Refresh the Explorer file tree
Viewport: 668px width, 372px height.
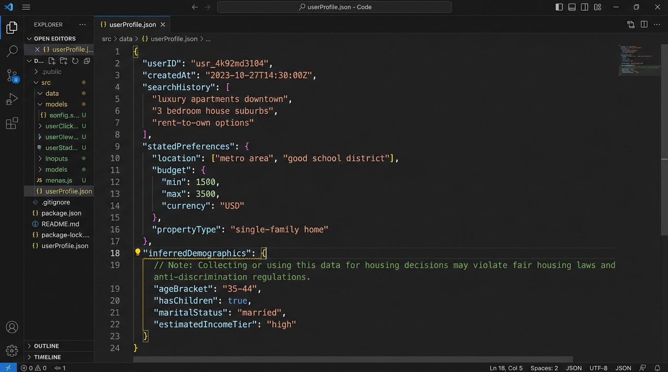point(75,61)
